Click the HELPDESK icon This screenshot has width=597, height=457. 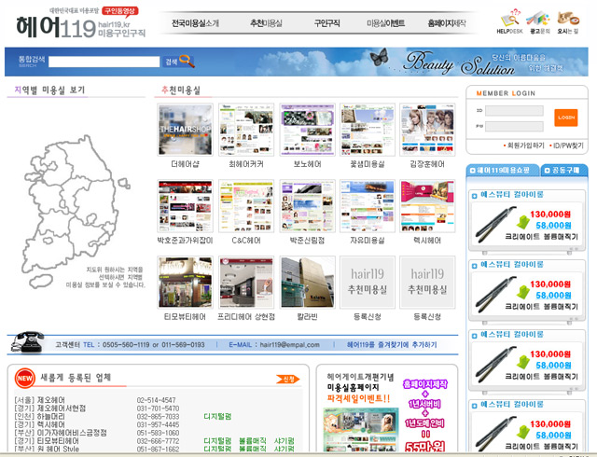click(509, 21)
